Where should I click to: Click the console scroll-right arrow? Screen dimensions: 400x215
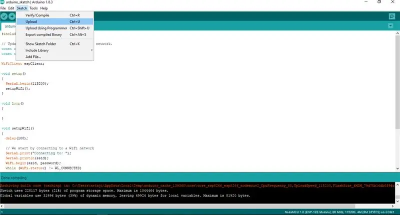pyautogui.click(x=393, y=206)
